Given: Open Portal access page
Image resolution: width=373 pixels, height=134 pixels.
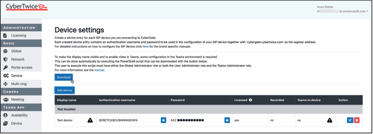Looking at the screenshot, I should (x=22, y=68).
